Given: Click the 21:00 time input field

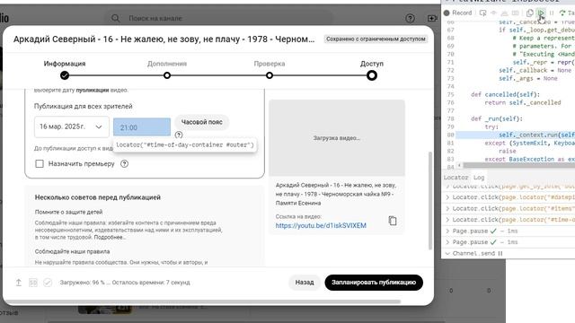Looking at the screenshot, I should (x=142, y=127).
